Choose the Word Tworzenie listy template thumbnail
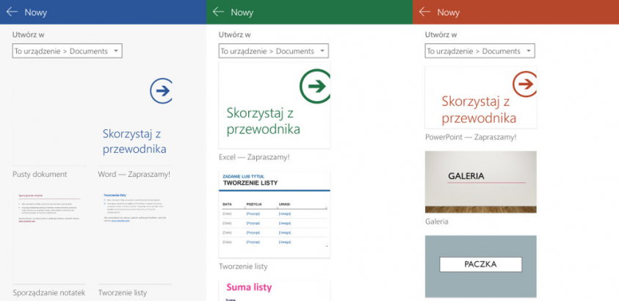 (x=135, y=233)
